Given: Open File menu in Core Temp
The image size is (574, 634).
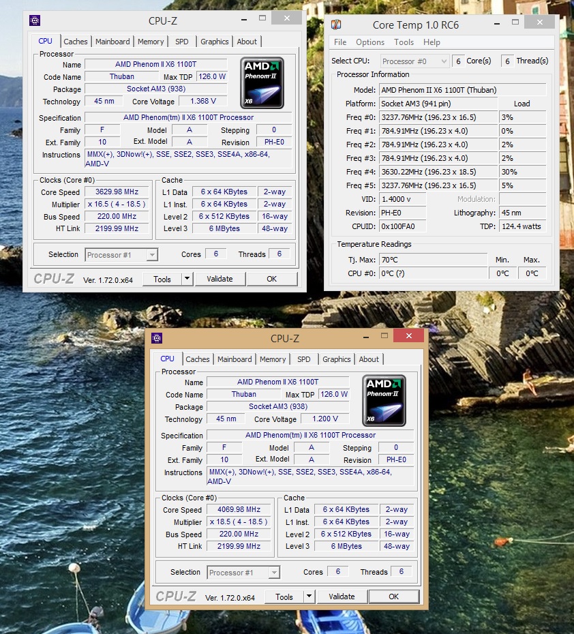Looking at the screenshot, I should (340, 42).
